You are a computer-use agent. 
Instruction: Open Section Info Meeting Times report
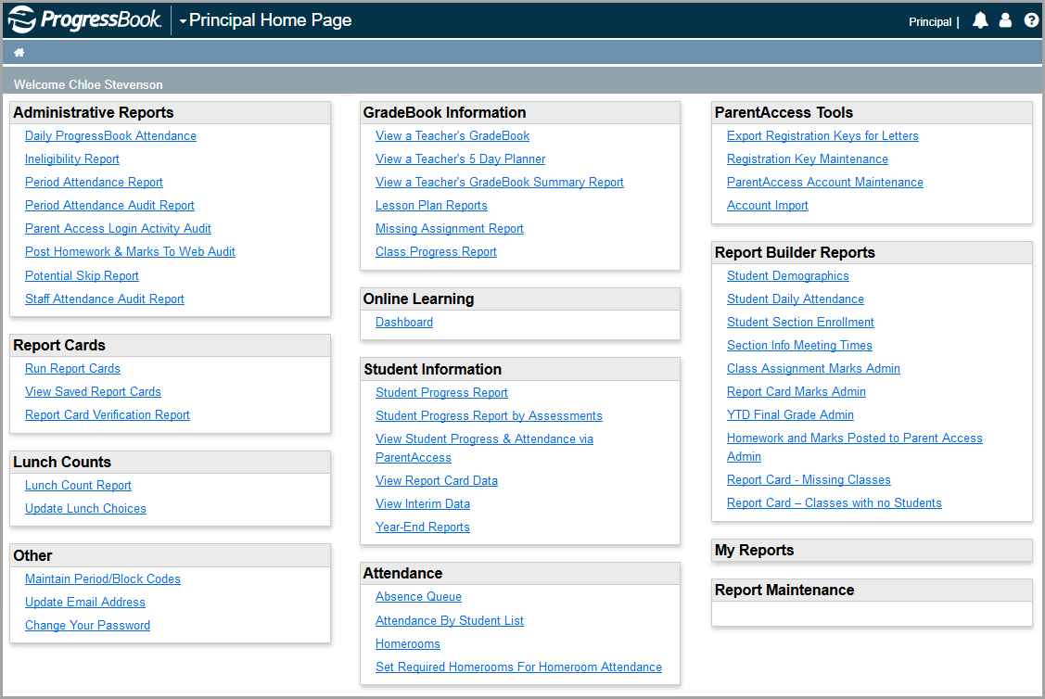coord(799,346)
